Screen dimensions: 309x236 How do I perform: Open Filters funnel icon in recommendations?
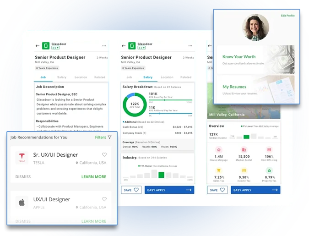tap(110, 137)
